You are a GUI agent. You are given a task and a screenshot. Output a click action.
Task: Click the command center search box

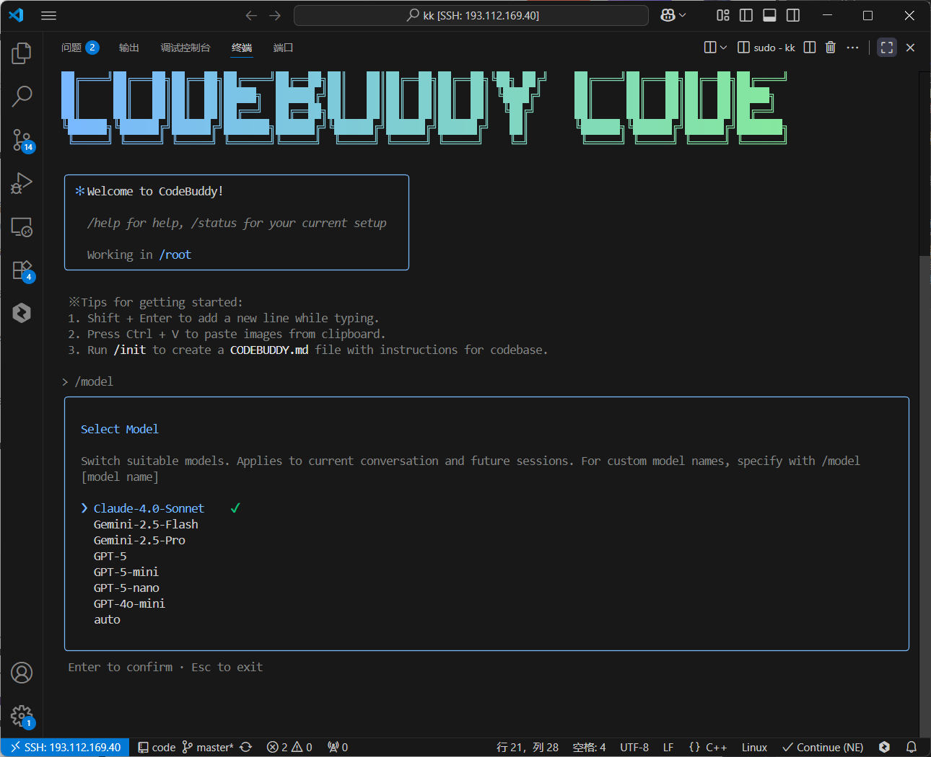click(471, 15)
